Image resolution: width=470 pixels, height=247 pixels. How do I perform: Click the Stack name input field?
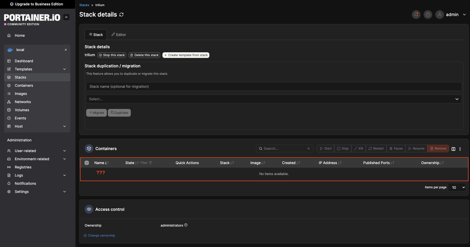(x=274, y=87)
